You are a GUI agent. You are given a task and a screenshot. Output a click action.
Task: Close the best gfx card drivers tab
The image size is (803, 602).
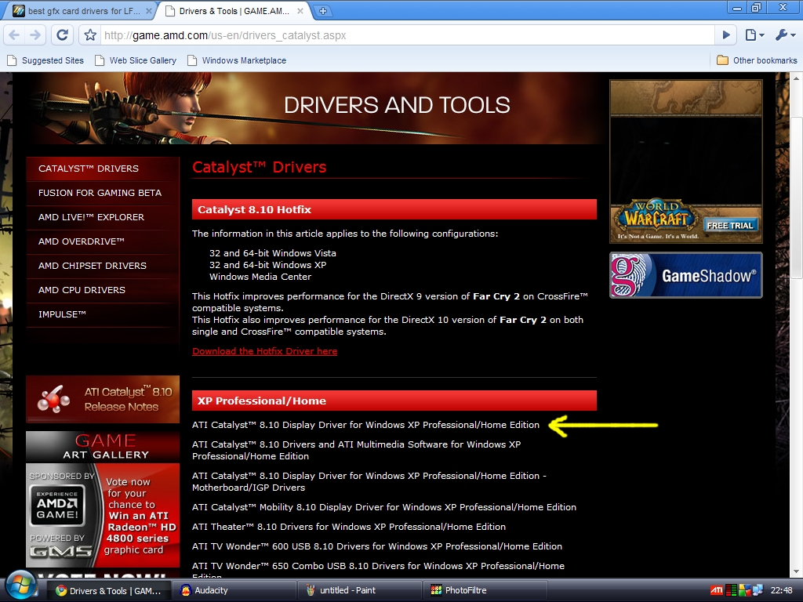click(x=148, y=11)
